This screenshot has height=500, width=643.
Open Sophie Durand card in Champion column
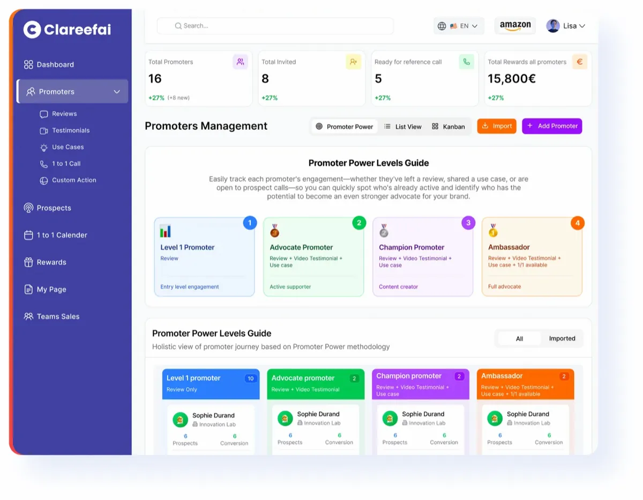point(421,429)
